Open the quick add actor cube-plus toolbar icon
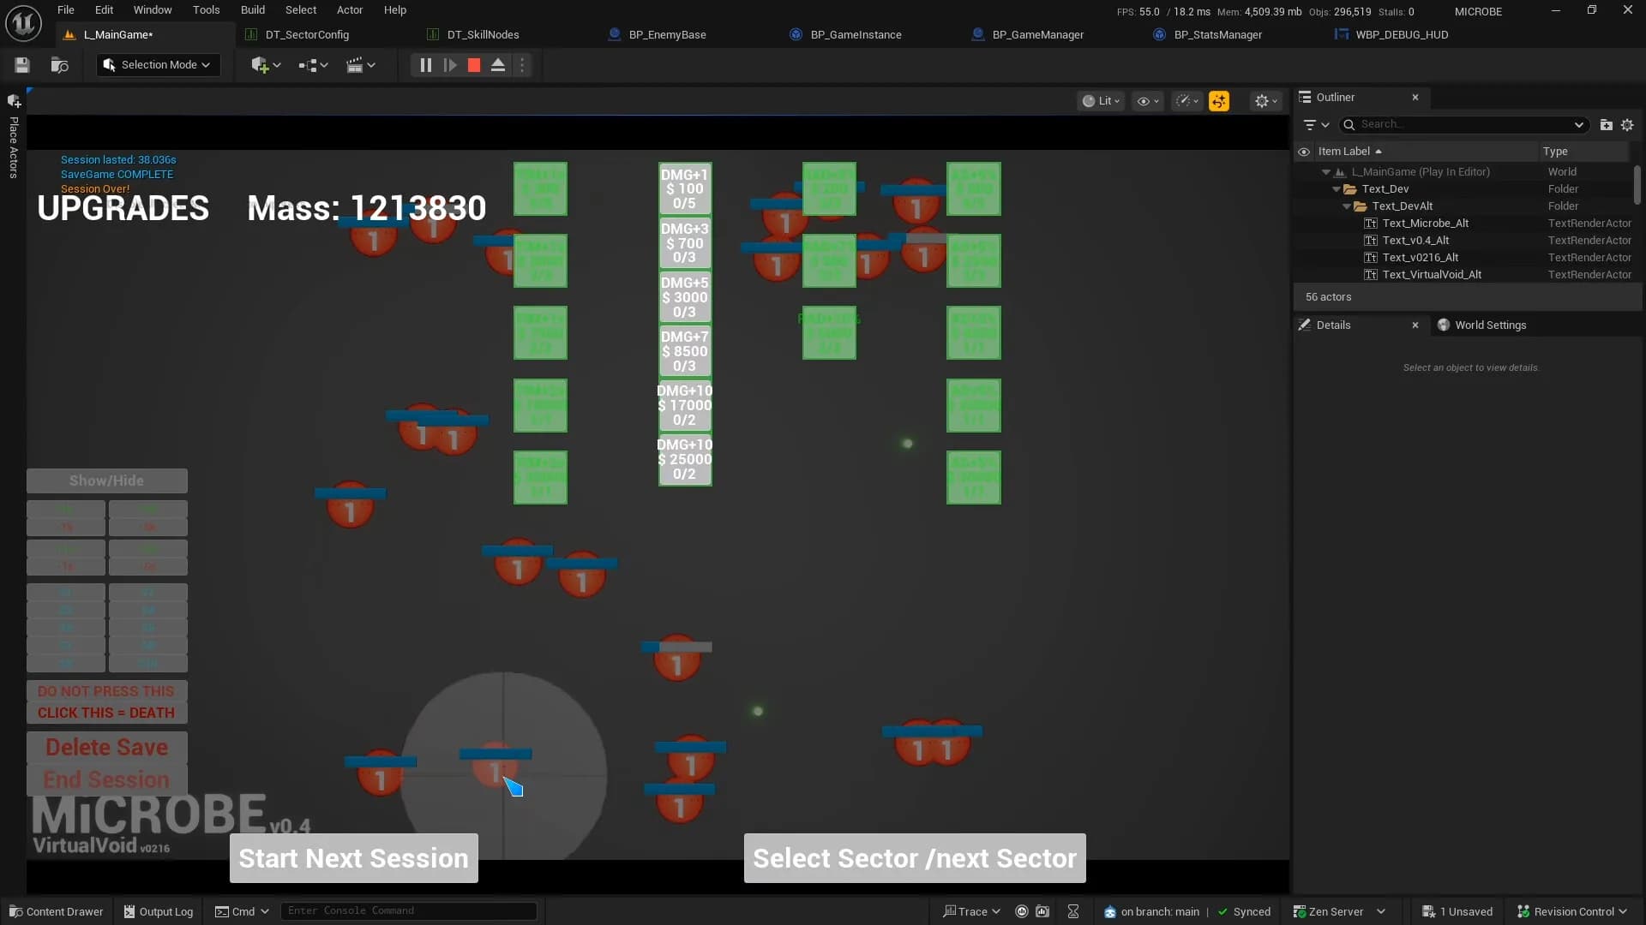The image size is (1646, 925). 266,65
